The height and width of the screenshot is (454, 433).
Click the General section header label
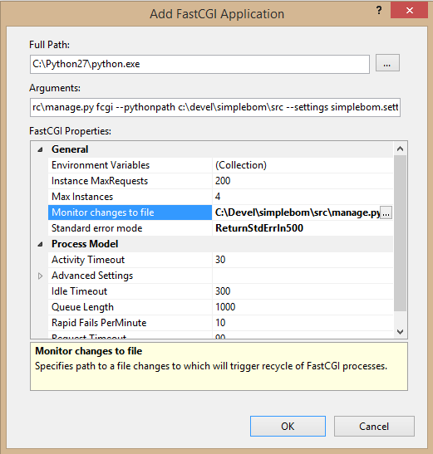[x=70, y=149]
